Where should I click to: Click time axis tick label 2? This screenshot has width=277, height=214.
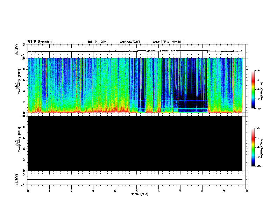71,191
